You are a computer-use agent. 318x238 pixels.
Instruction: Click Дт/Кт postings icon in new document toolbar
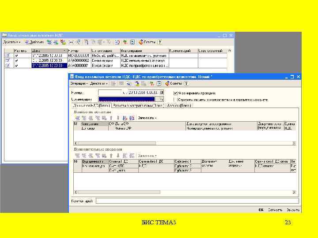(151, 84)
